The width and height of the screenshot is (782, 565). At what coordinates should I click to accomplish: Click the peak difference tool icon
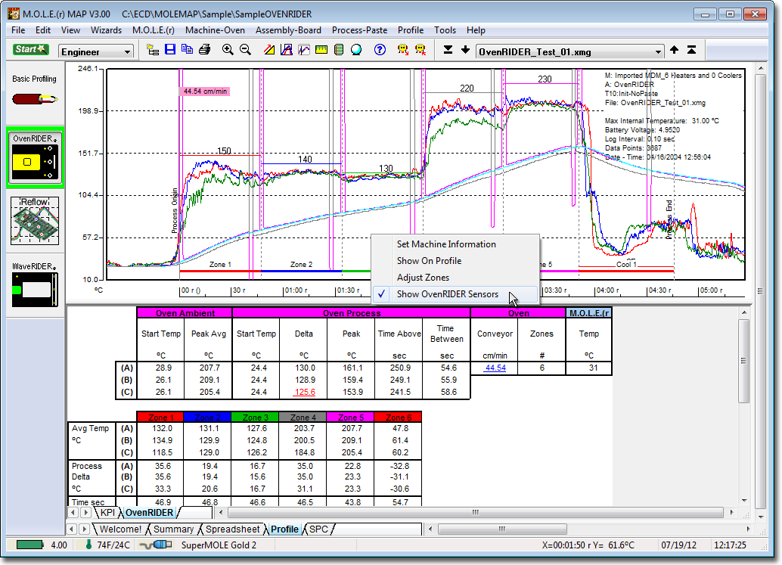[287, 49]
